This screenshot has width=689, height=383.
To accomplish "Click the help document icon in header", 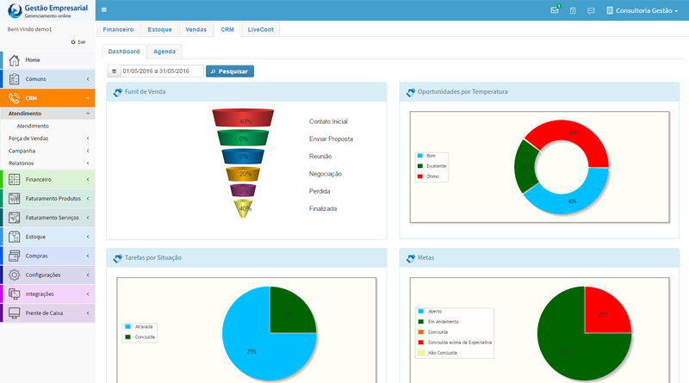I will [x=573, y=10].
